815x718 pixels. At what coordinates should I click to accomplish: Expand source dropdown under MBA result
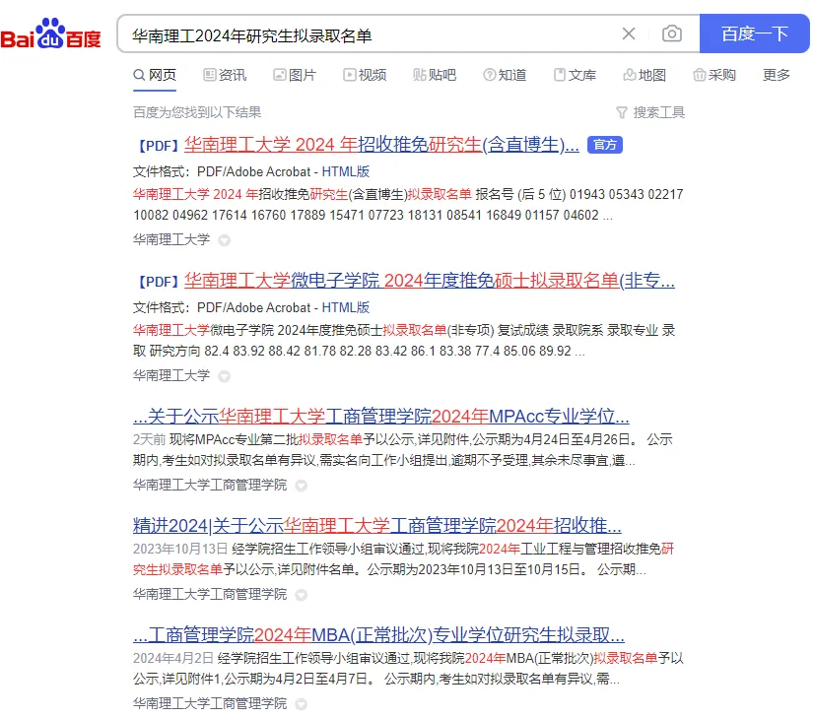coord(301,704)
